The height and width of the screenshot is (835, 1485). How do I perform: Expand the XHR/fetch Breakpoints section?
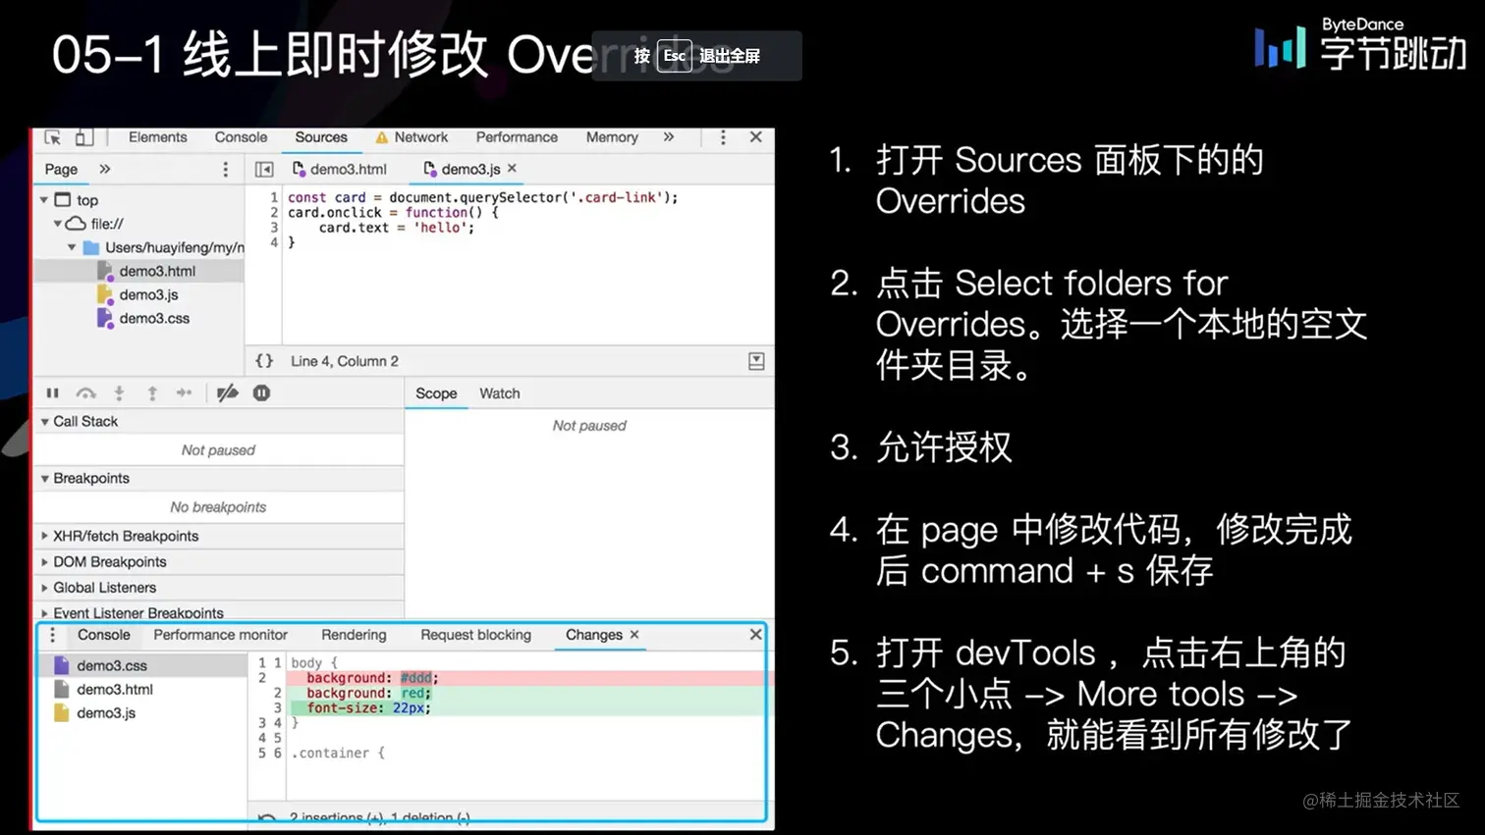(44, 536)
